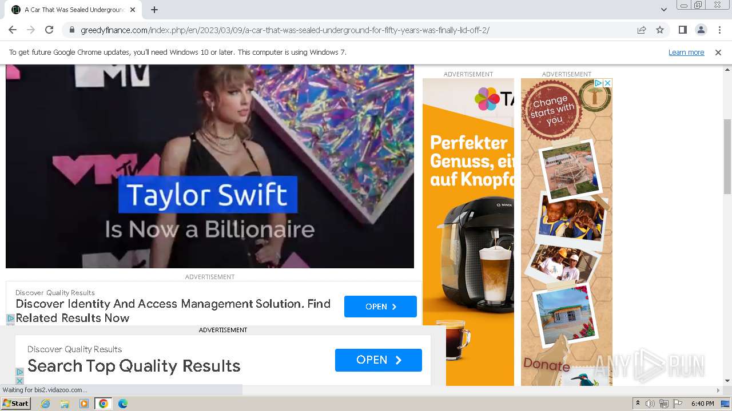Bookmark this tab with the star icon
The height and width of the screenshot is (411, 732).
click(x=660, y=30)
